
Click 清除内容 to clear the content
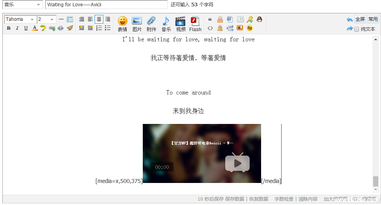click(x=308, y=199)
